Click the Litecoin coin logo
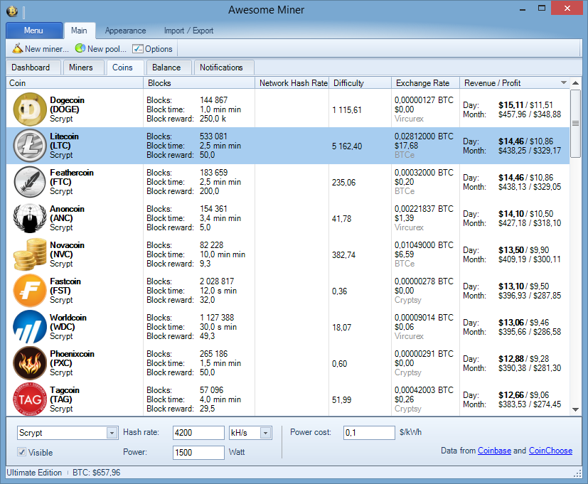This screenshot has width=588, height=484. [30, 146]
